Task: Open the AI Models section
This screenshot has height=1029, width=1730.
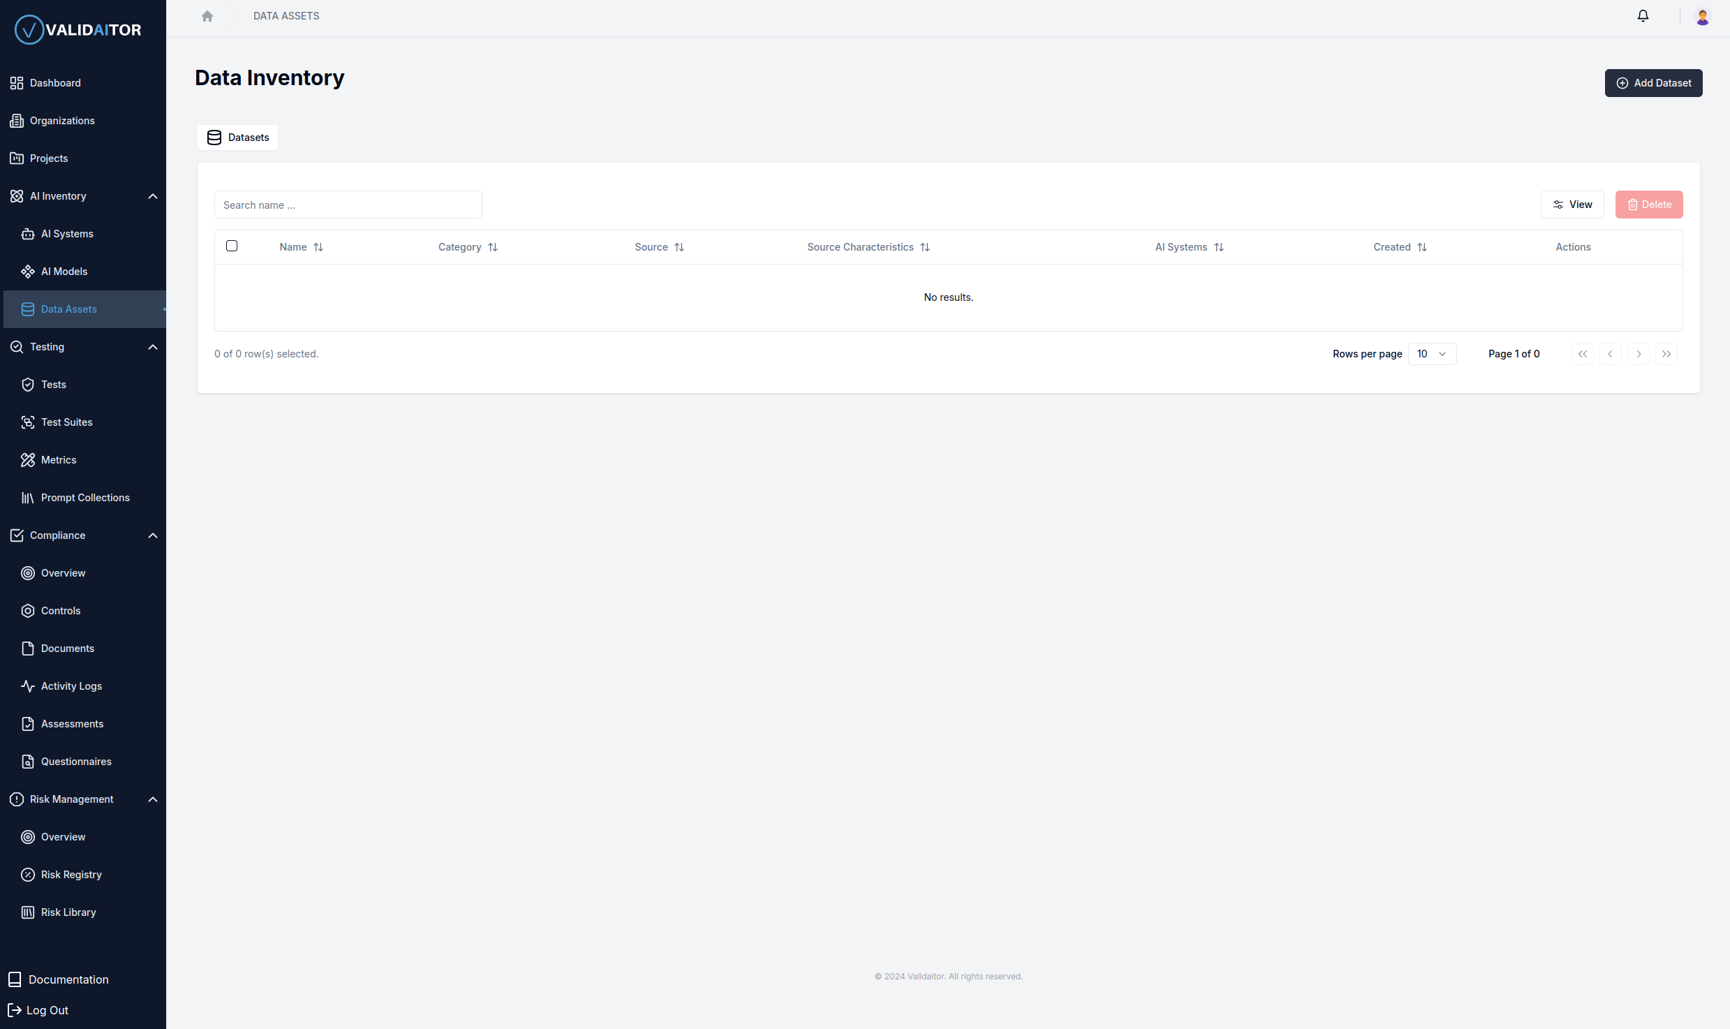Action: pyautogui.click(x=64, y=271)
